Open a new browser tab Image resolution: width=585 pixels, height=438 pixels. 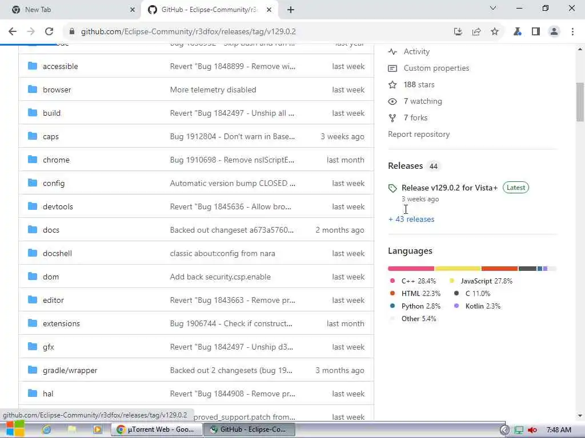pos(291,10)
